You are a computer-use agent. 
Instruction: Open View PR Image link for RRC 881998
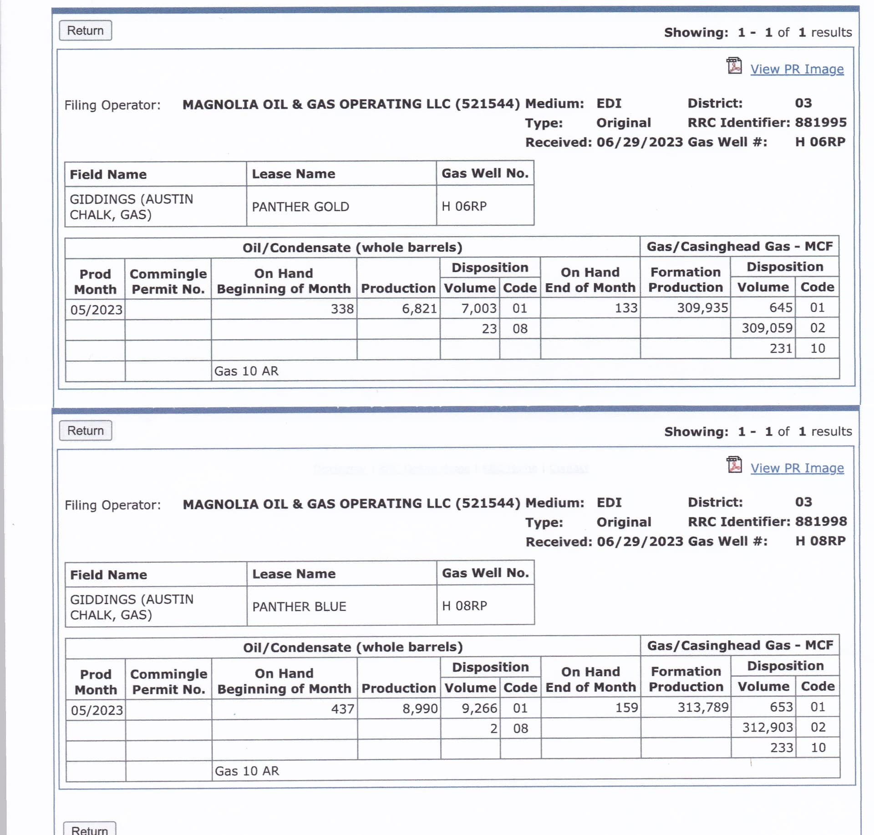[x=797, y=468]
